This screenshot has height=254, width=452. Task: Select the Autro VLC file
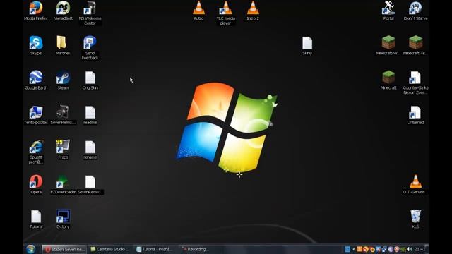(x=198, y=11)
